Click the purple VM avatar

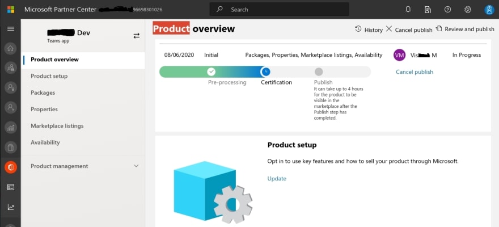pos(399,55)
